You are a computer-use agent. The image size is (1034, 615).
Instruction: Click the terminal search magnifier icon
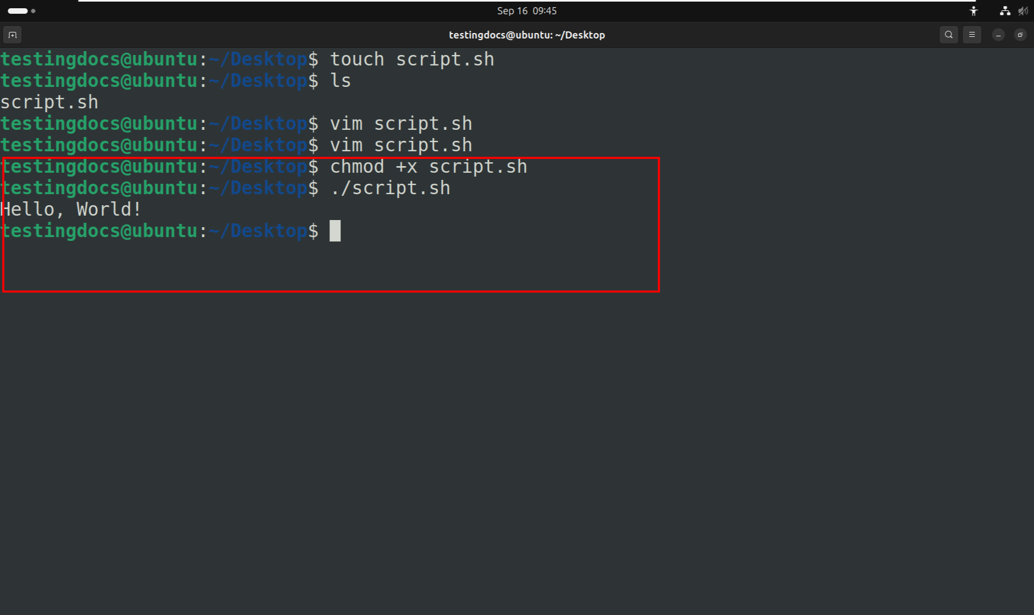coord(949,35)
